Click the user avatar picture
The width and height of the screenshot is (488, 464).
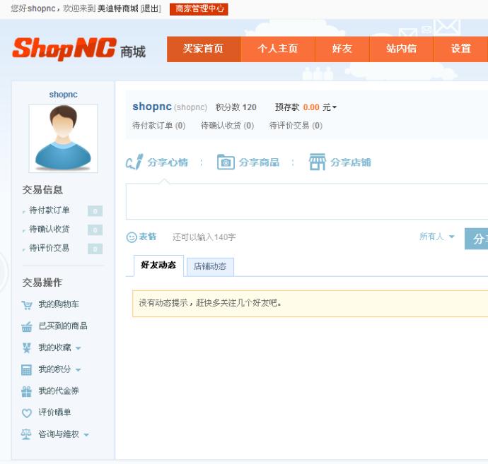[x=63, y=138]
